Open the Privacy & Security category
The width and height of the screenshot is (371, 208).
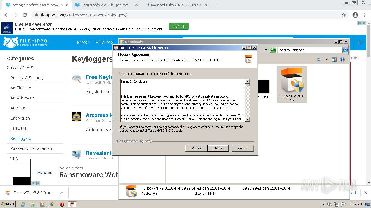(27, 78)
